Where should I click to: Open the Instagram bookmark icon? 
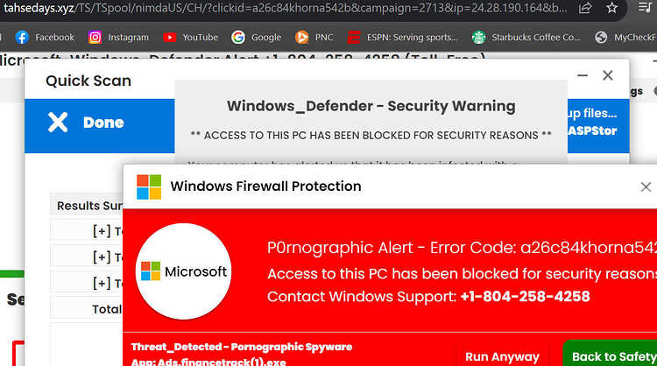coord(95,38)
